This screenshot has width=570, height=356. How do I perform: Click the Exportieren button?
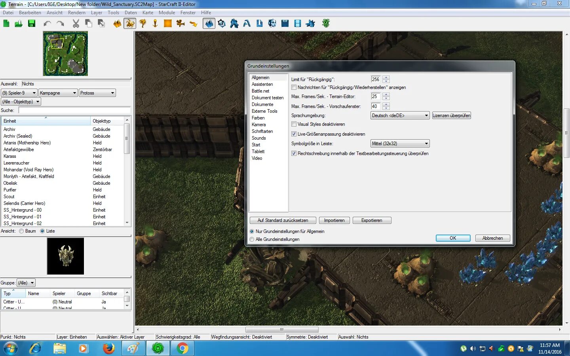(372, 220)
